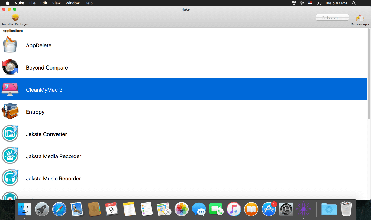Open System Preferences from the Dock
The height and width of the screenshot is (220, 371).
pos(286,209)
